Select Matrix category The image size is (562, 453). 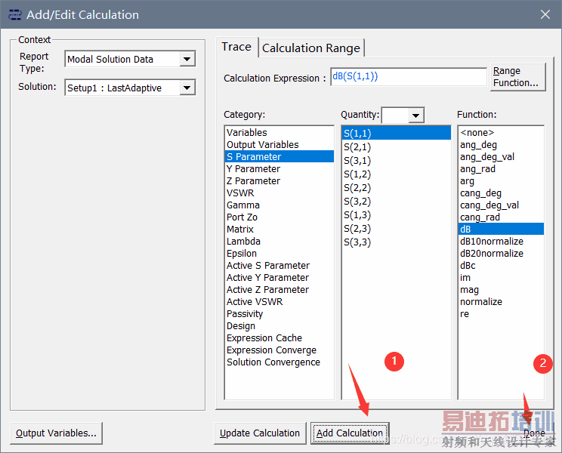(279, 230)
